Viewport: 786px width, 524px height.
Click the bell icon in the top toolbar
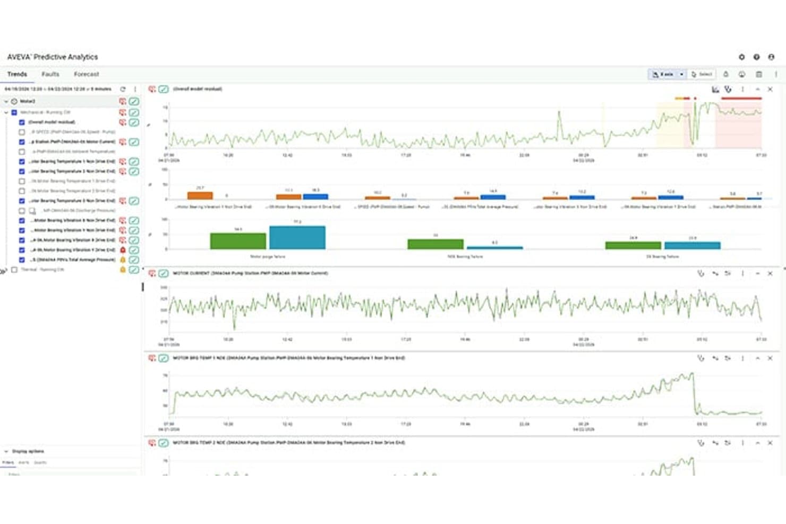[x=726, y=74]
